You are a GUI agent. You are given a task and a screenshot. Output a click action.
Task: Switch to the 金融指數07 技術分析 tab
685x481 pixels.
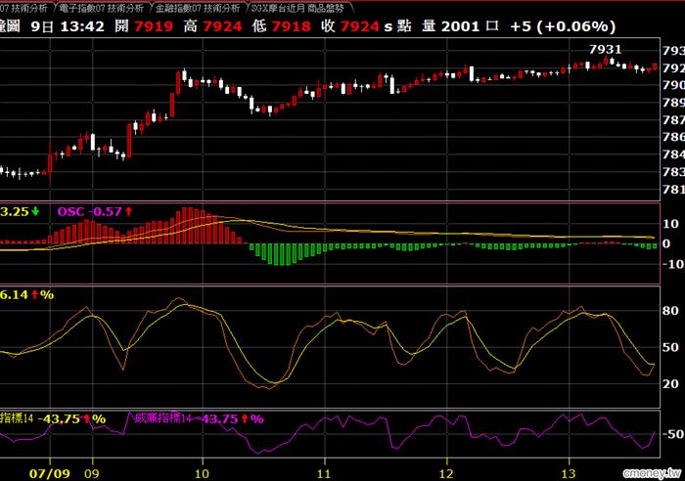point(198,8)
